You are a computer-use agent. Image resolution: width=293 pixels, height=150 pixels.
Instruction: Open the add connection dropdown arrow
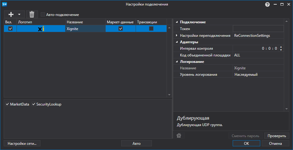point(19,14)
